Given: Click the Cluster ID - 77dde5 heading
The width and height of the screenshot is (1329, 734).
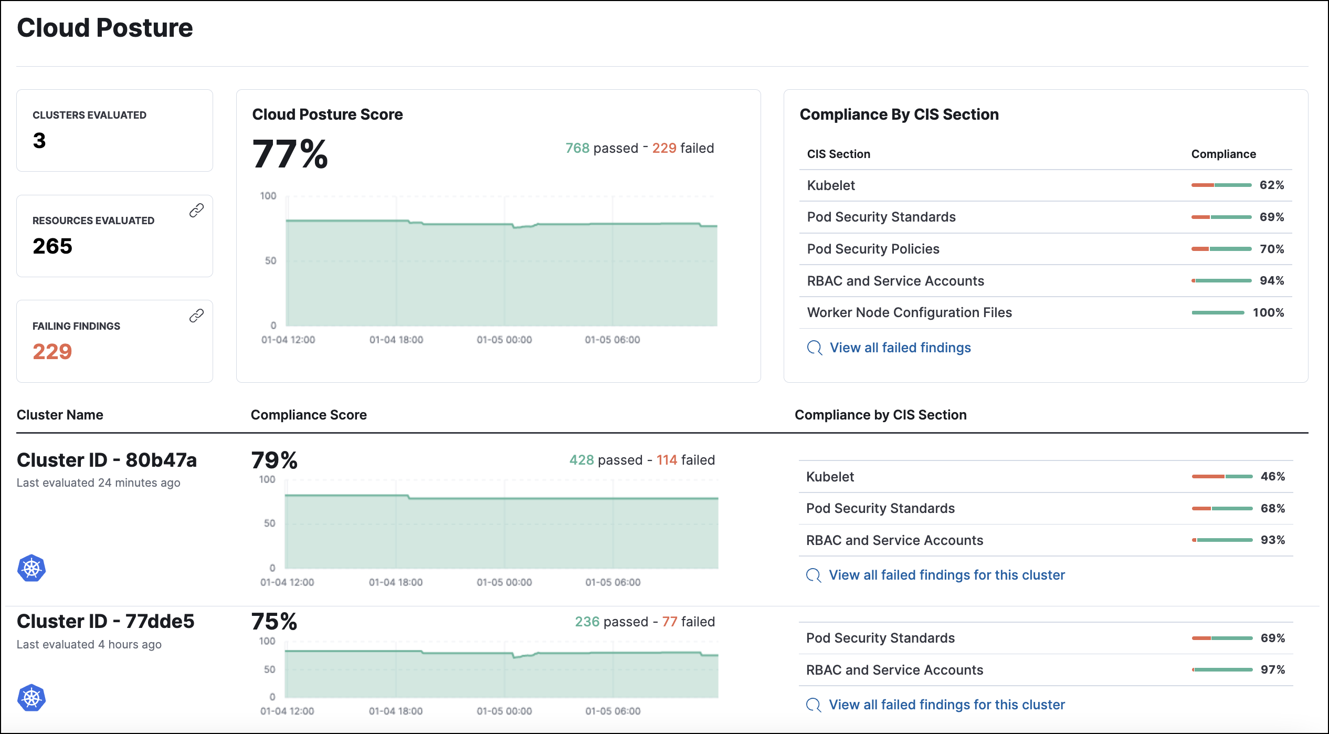Looking at the screenshot, I should tap(106, 621).
